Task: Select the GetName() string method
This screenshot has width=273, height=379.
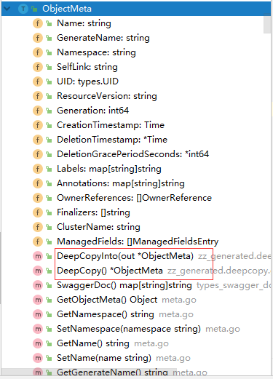Action: point(93,343)
